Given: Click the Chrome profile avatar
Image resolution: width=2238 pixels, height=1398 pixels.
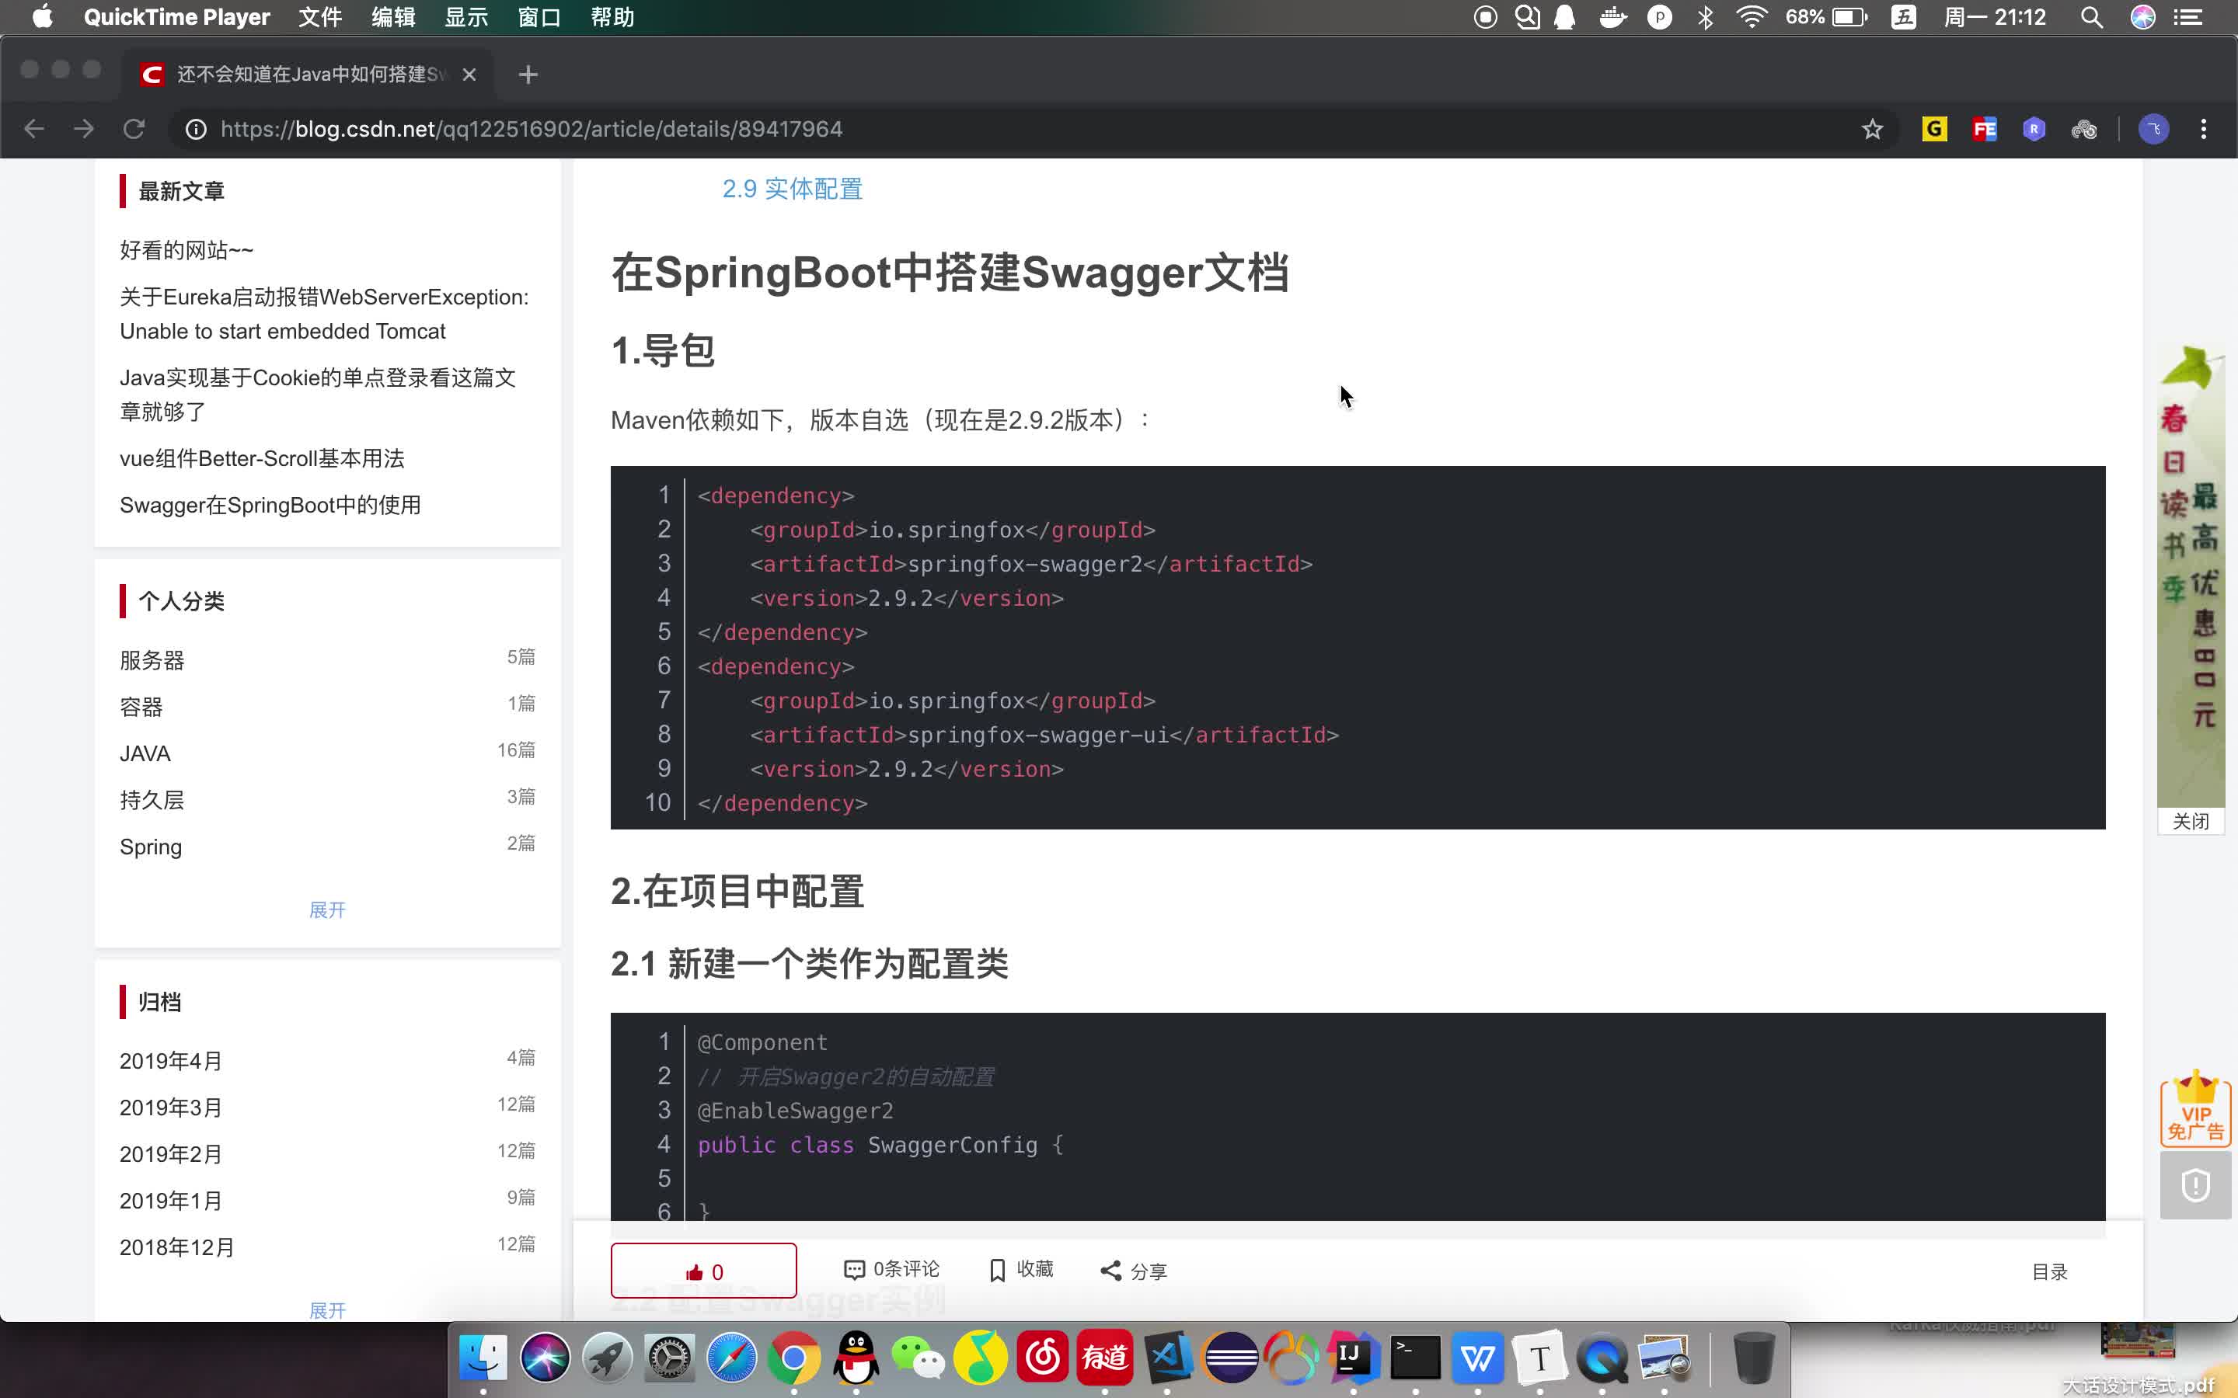Looking at the screenshot, I should click(2154, 128).
